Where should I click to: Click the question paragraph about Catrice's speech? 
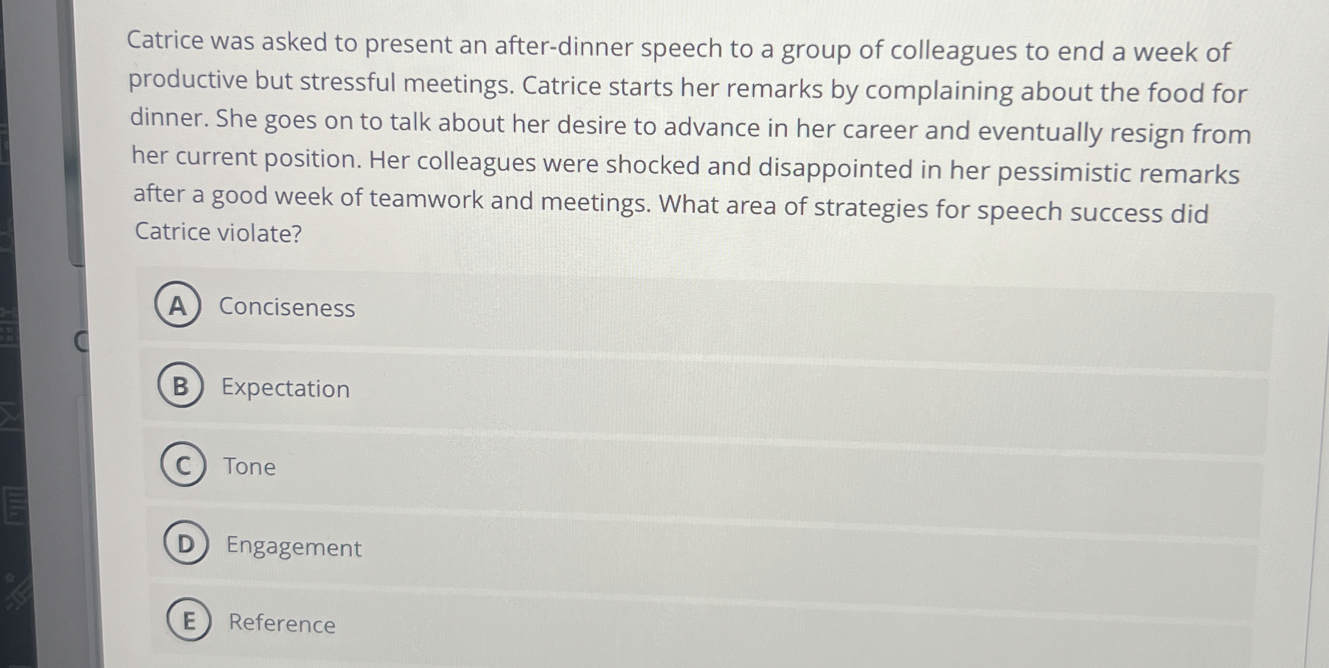[663, 138]
